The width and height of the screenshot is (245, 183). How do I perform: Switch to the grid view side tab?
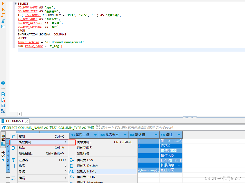(3, 140)
